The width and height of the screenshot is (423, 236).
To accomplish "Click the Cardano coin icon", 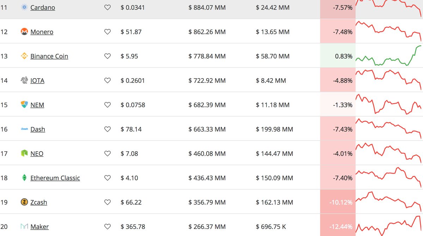I will (x=24, y=7).
